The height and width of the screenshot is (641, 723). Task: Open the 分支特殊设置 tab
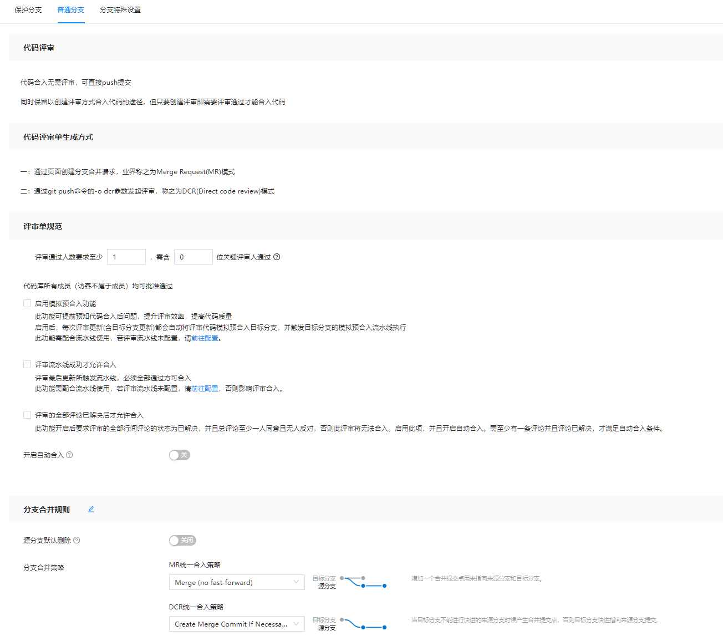(x=120, y=10)
